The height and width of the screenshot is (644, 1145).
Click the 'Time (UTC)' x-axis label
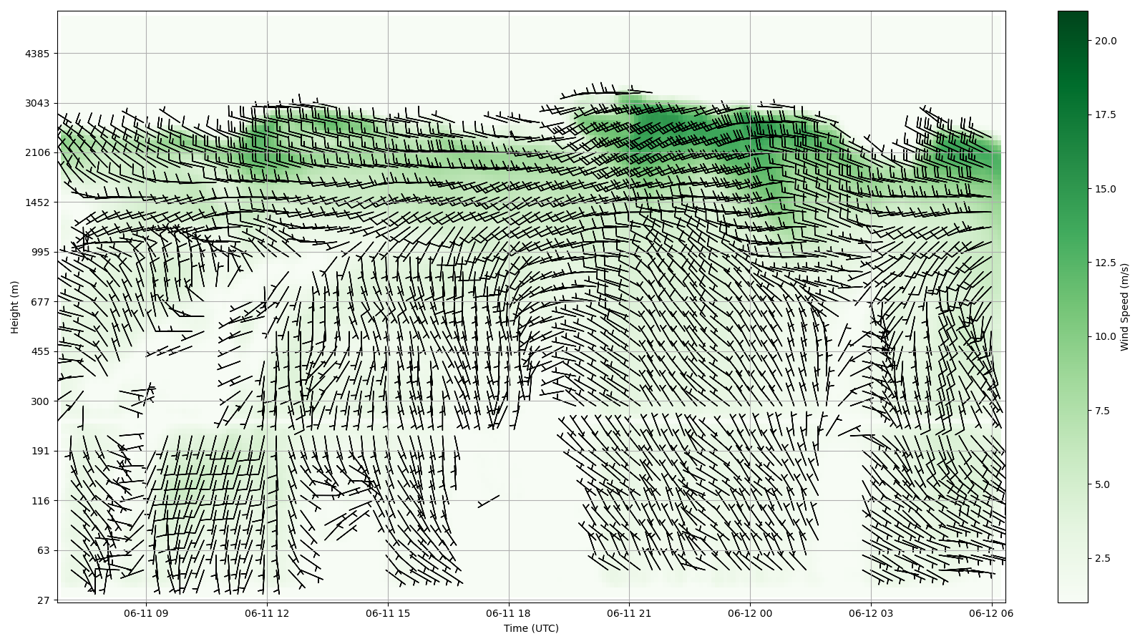[530, 628]
